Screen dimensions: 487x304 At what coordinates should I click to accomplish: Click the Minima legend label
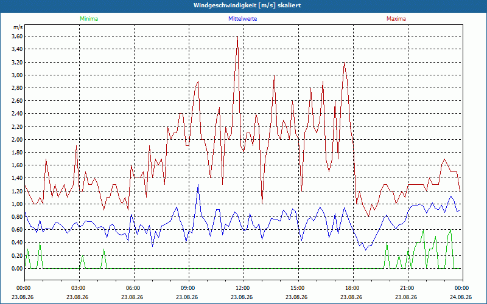tap(89, 19)
